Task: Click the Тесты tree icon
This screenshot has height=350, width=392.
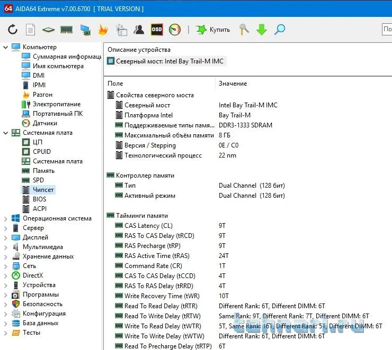Action: 16,333
